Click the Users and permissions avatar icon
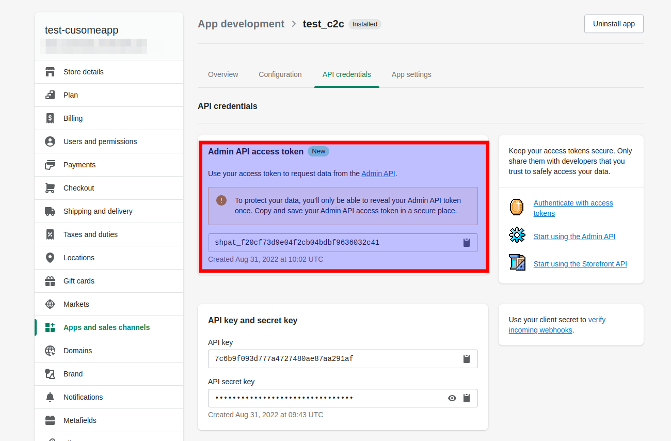The height and width of the screenshot is (441, 671). (50, 141)
